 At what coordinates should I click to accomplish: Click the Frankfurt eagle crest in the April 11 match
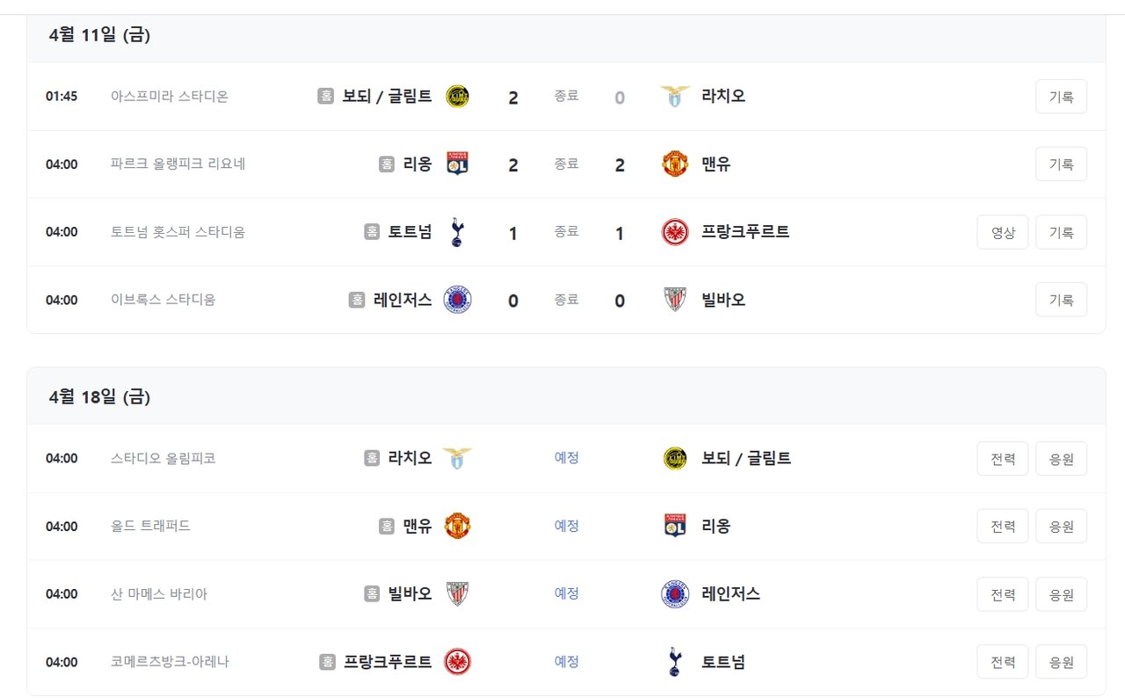coord(675,232)
